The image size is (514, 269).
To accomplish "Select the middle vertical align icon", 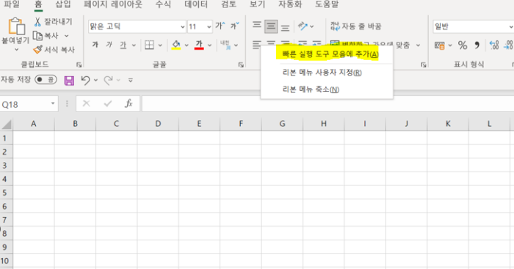I will [x=271, y=26].
